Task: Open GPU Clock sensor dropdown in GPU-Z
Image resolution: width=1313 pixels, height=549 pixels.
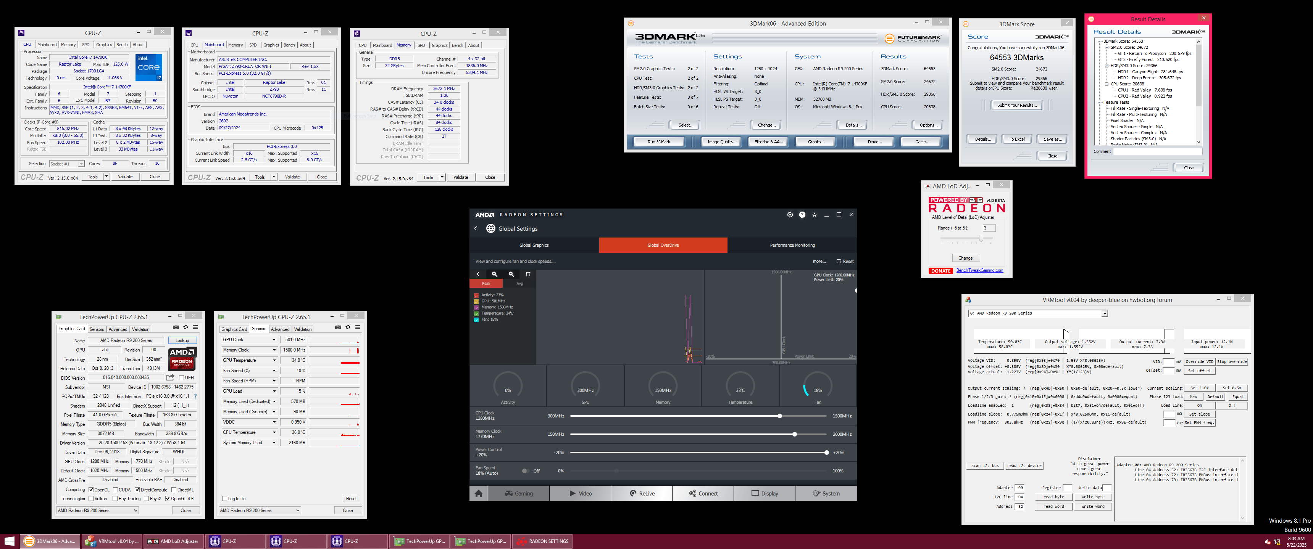Action: [274, 340]
